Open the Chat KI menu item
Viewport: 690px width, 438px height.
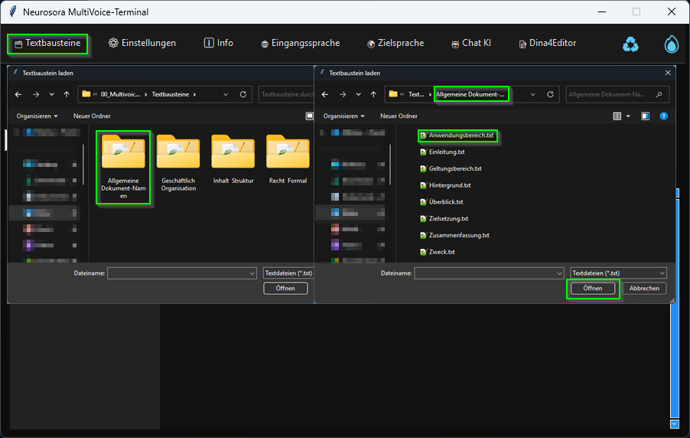pos(470,43)
